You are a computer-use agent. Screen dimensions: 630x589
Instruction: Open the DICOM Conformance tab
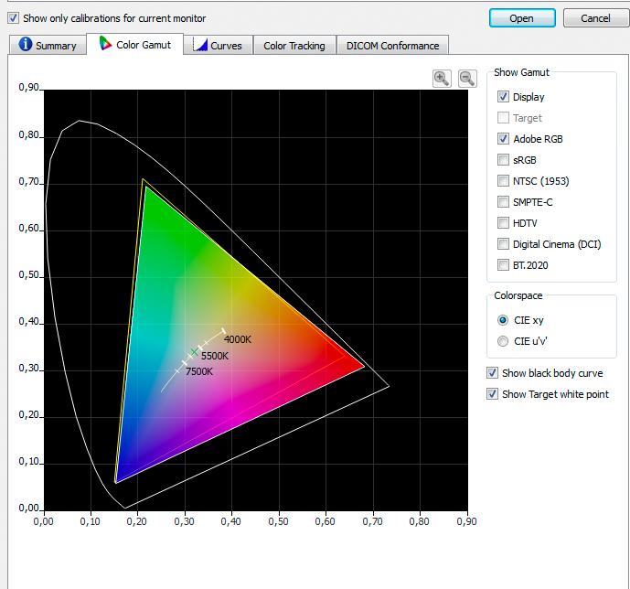392,46
